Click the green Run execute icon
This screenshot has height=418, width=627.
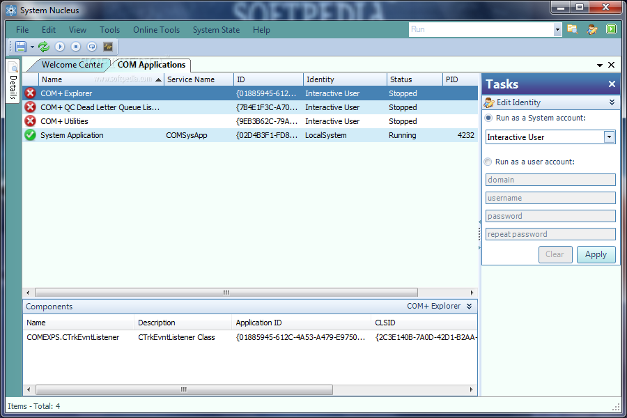click(x=611, y=29)
